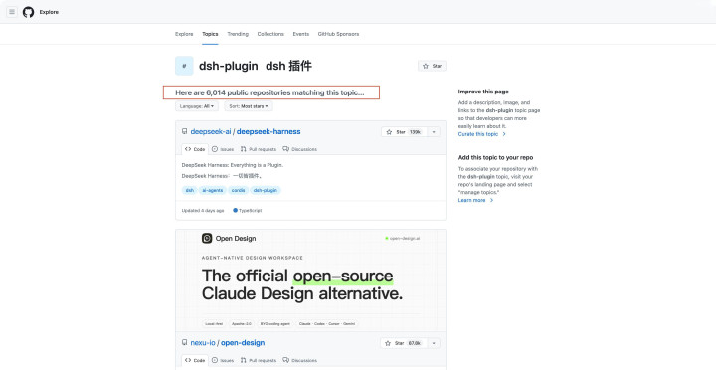Image resolution: width=716 pixels, height=370 pixels.
Task: Open the Issues tab of deepseek-harness
Action: coord(223,149)
